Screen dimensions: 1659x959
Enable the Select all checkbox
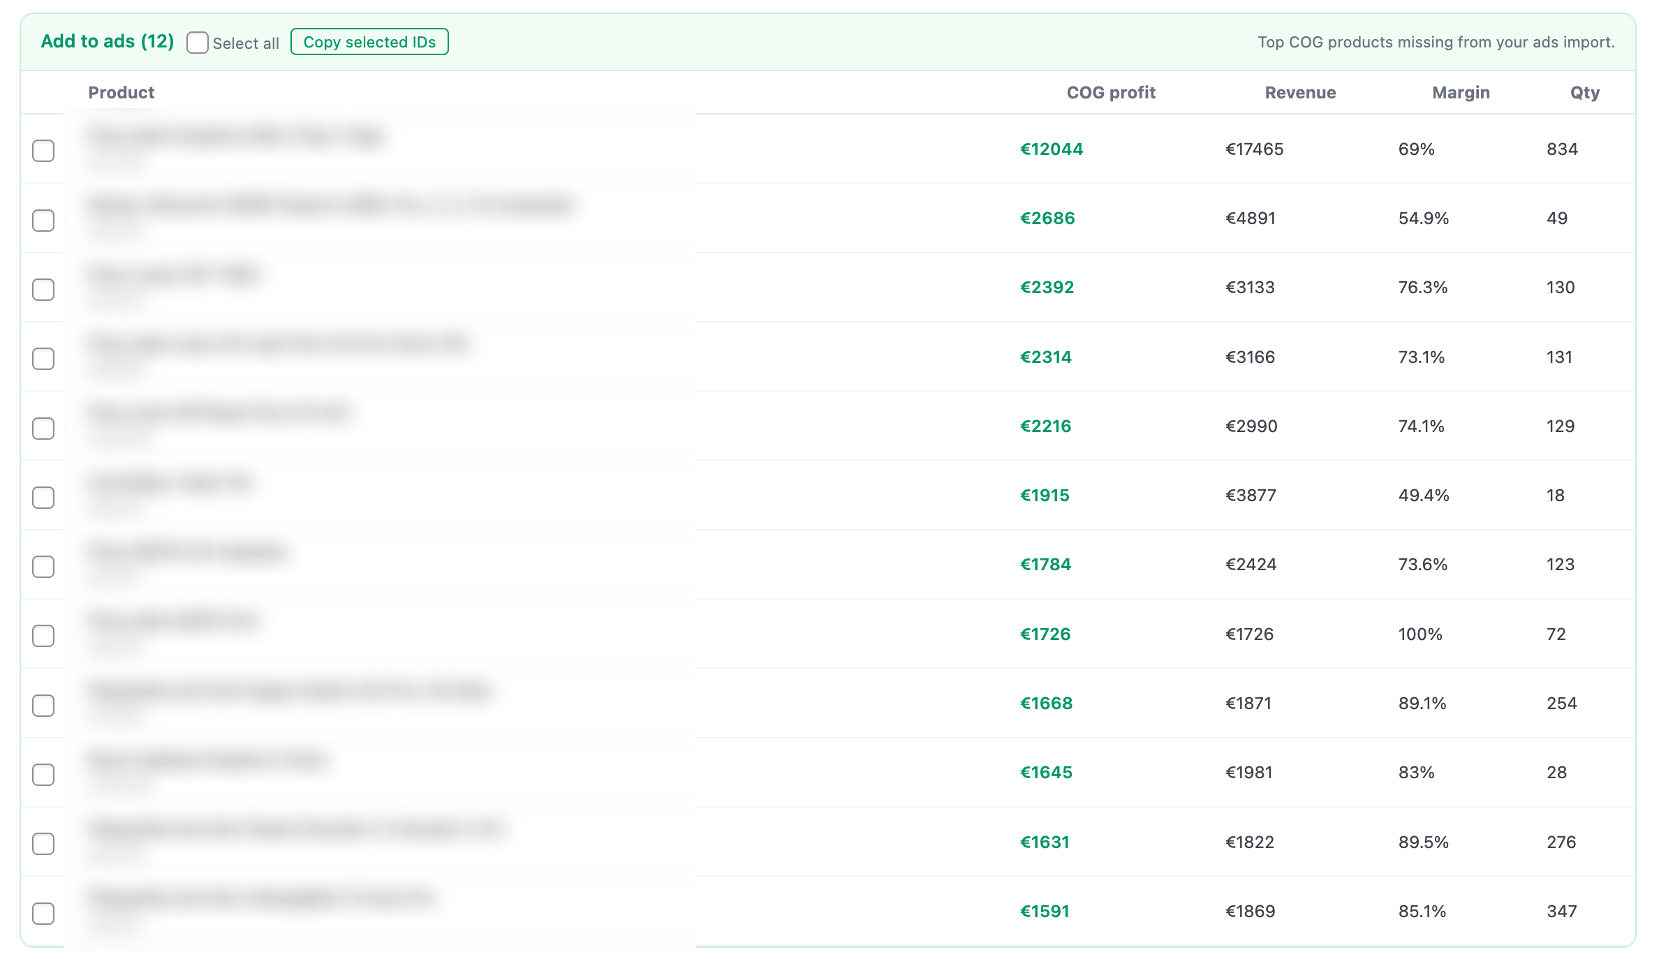198,43
